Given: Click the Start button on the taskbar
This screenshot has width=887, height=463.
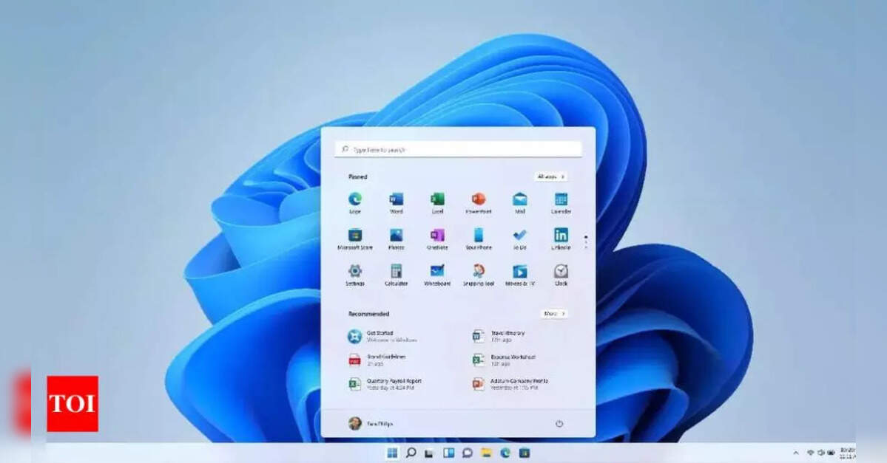Looking at the screenshot, I should tap(392, 453).
